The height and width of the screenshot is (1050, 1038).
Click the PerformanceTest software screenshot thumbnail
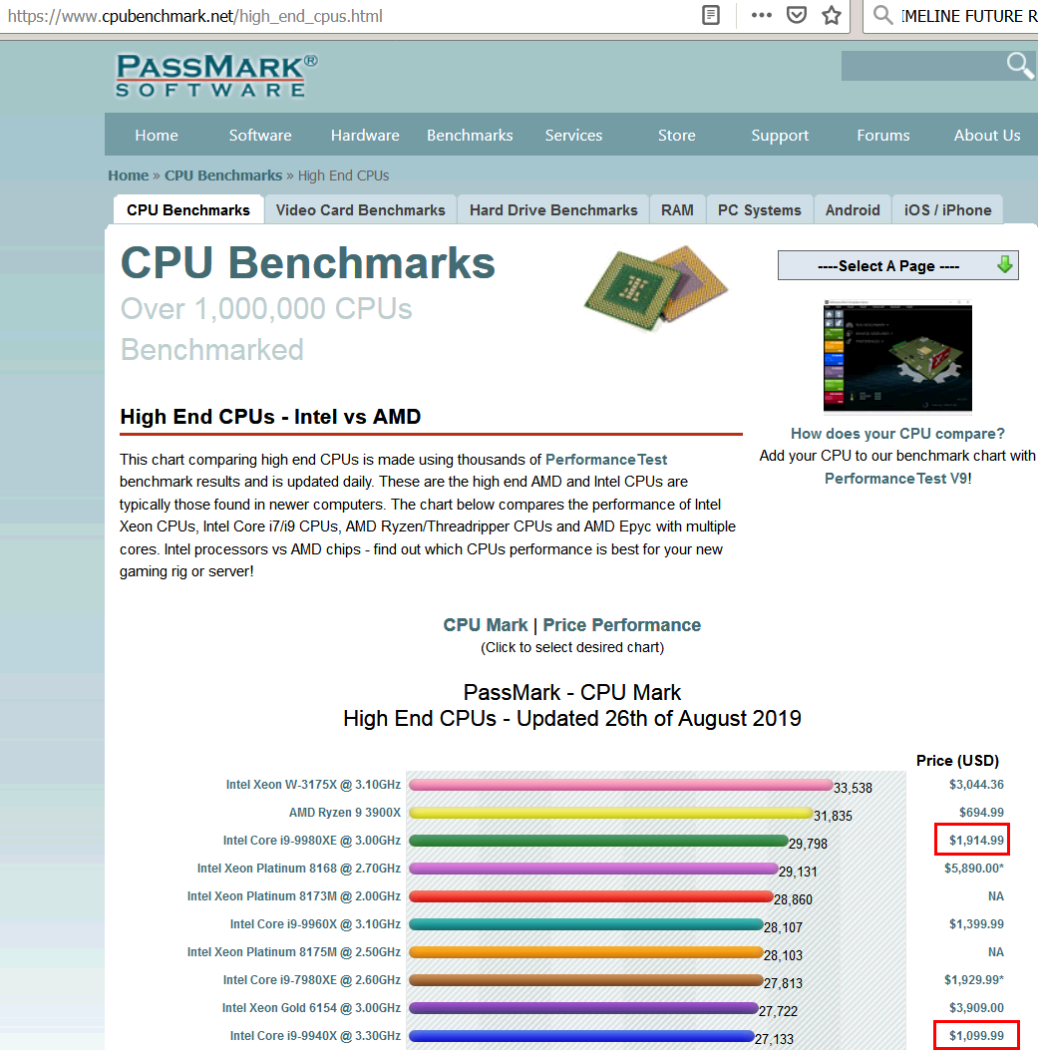(897, 355)
